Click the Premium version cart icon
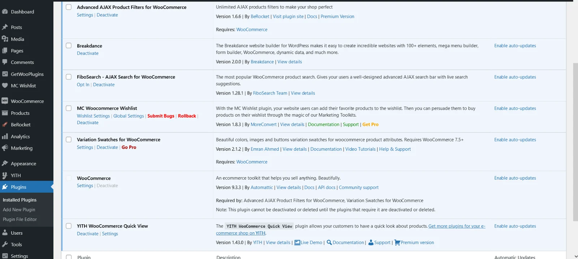578x259 pixels. coord(397,242)
